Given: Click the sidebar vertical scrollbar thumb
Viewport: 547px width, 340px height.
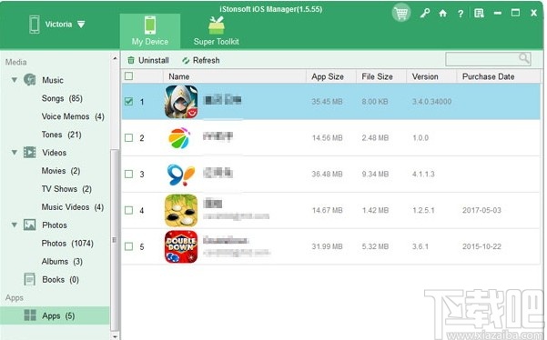Looking at the screenshot, I should pyautogui.click(x=115, y=240).
